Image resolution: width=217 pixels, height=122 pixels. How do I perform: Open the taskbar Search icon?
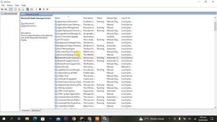pyautogui.click(x=12, y=119)
